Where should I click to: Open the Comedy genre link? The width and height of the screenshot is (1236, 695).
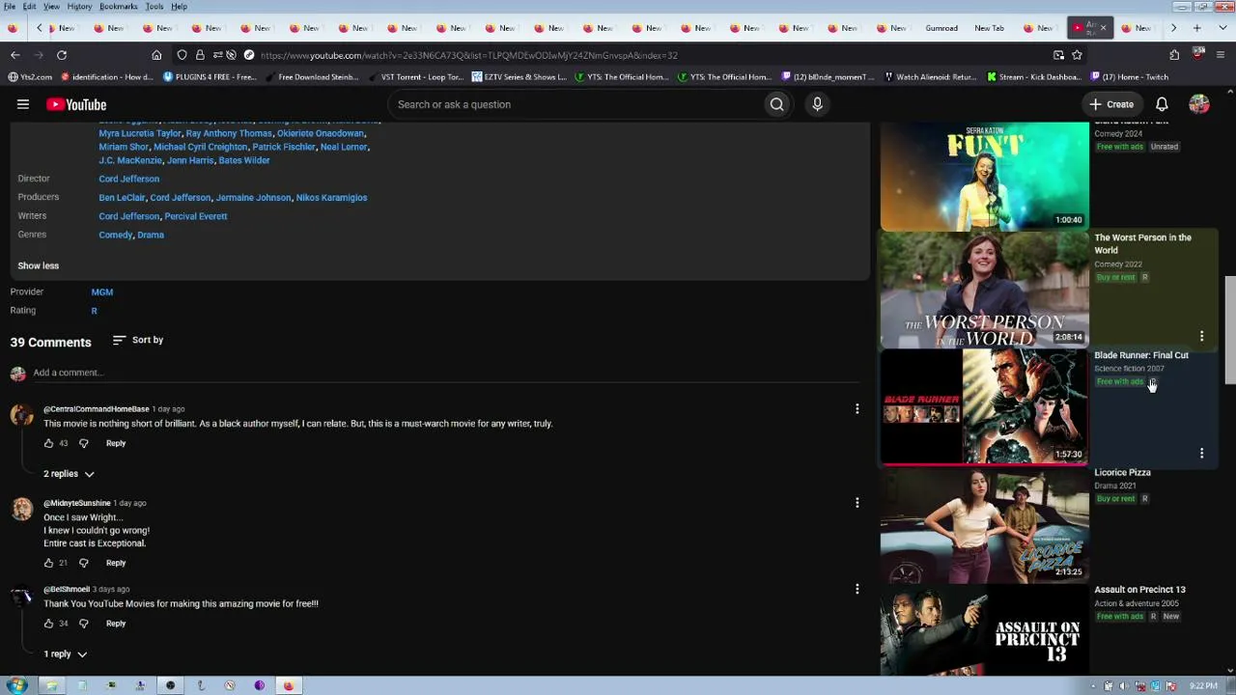tap(115, 235)
